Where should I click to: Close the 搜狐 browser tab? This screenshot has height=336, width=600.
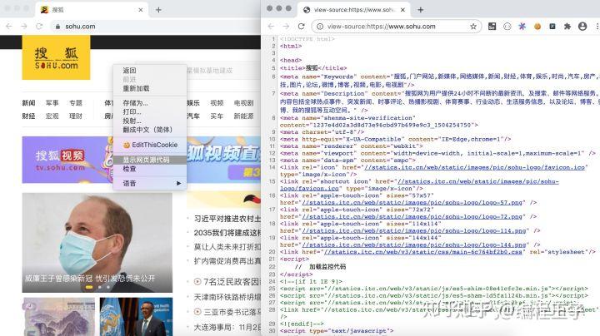(x=141, y=10)
